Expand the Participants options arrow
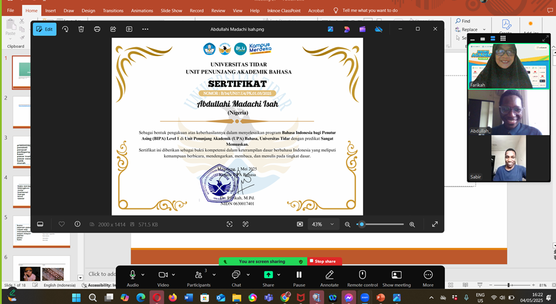The width and height of the screenshot is (556, 304). (x=214, y=274)
